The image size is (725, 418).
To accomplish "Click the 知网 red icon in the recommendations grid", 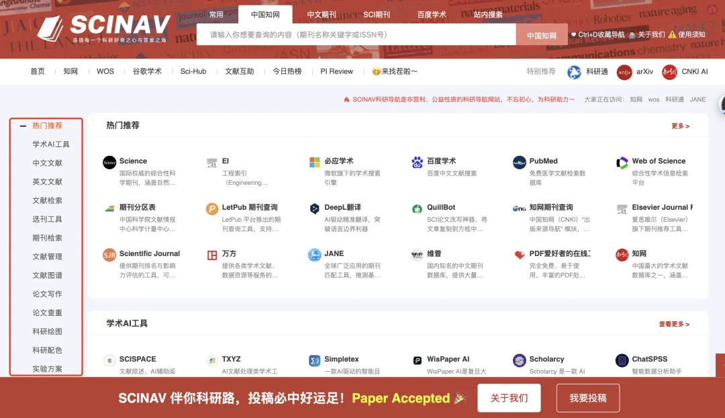I will (x=622, y=255).
